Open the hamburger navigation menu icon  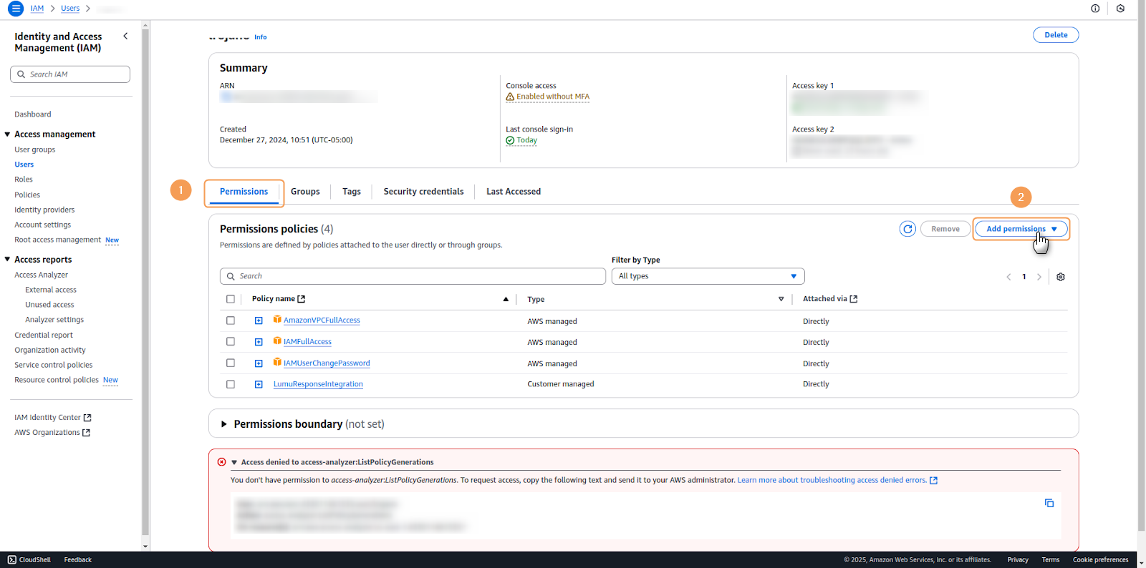15,9
